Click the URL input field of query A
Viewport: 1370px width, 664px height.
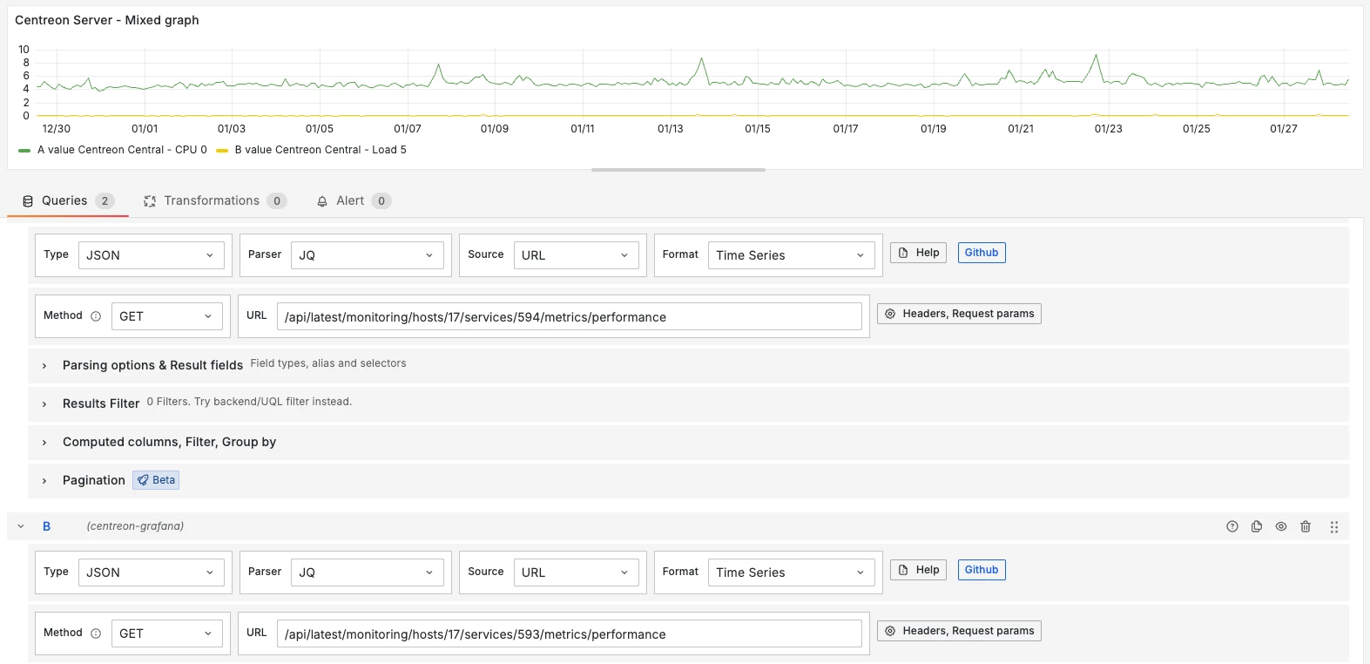tap(569, 317)
